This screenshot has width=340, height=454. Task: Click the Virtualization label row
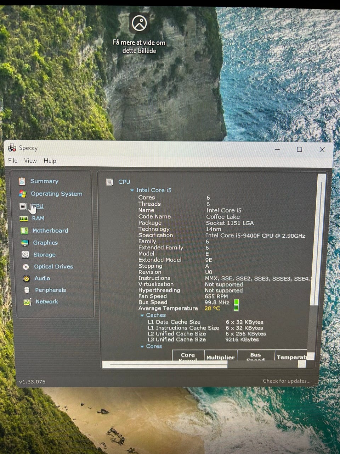156,284
